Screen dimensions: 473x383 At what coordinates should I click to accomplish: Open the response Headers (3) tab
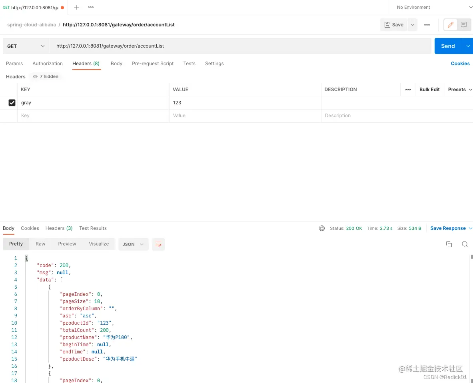tap(59, 228)
